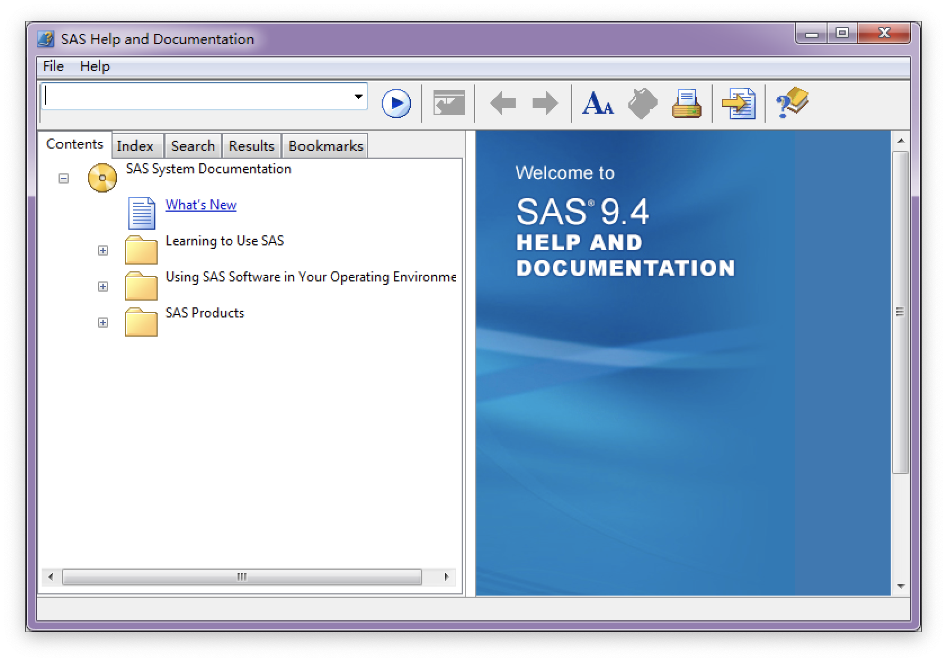The height and width of the screenshot is (662, 947).
Task: Open the What's New link
Action: [x=201, y=205]
